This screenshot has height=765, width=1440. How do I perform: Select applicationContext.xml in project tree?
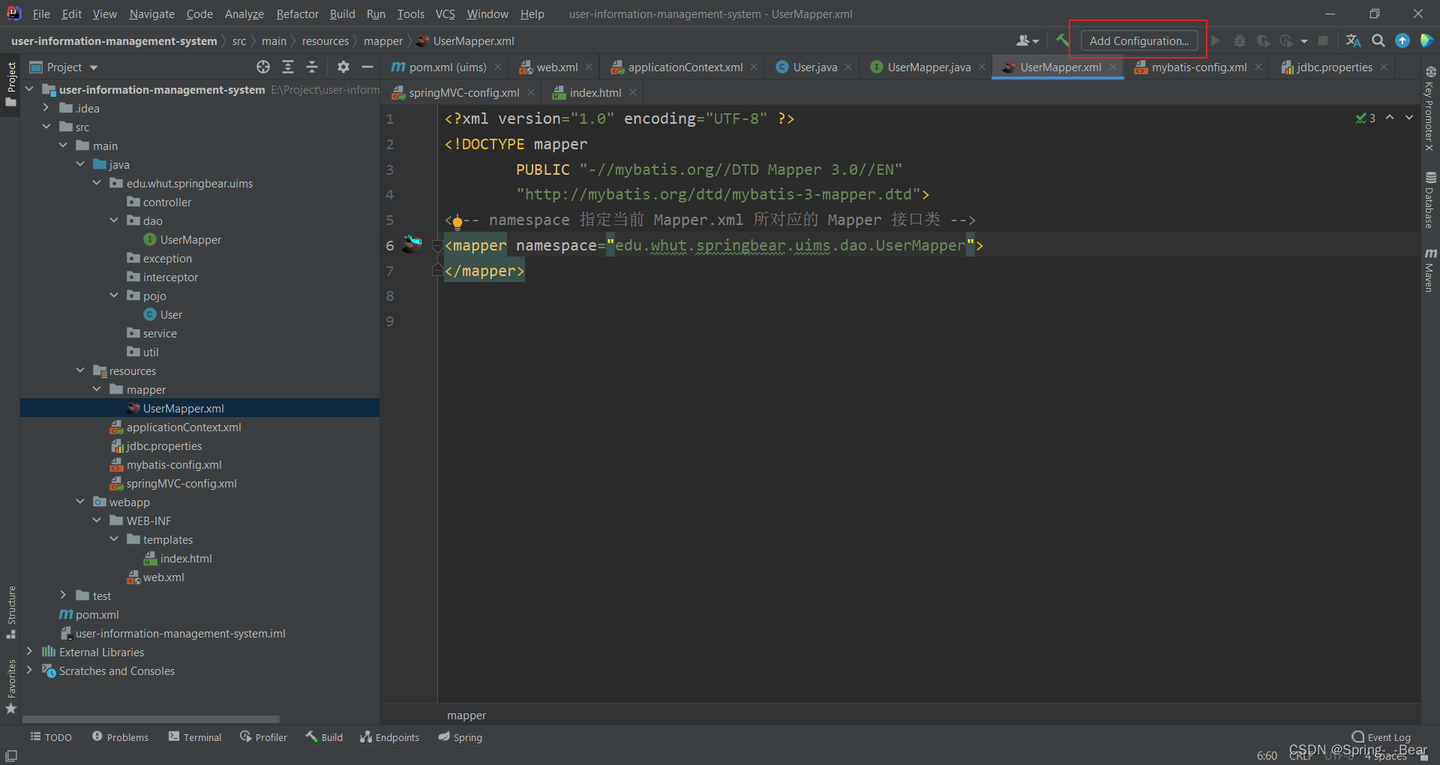(184, 427)
